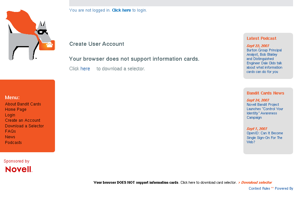Click the Latest Podcast heading
Image resolution: width=300 pixels, height=199 pixels.
point(261,38)
